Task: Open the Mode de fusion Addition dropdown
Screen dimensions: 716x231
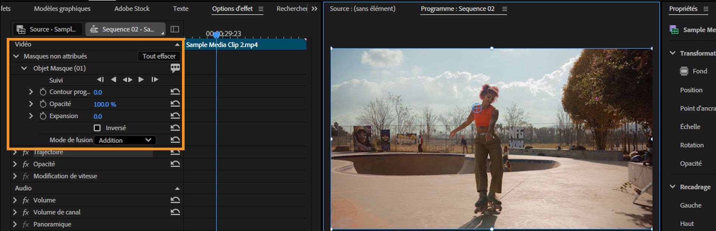Action: click(x=125, y=140)
